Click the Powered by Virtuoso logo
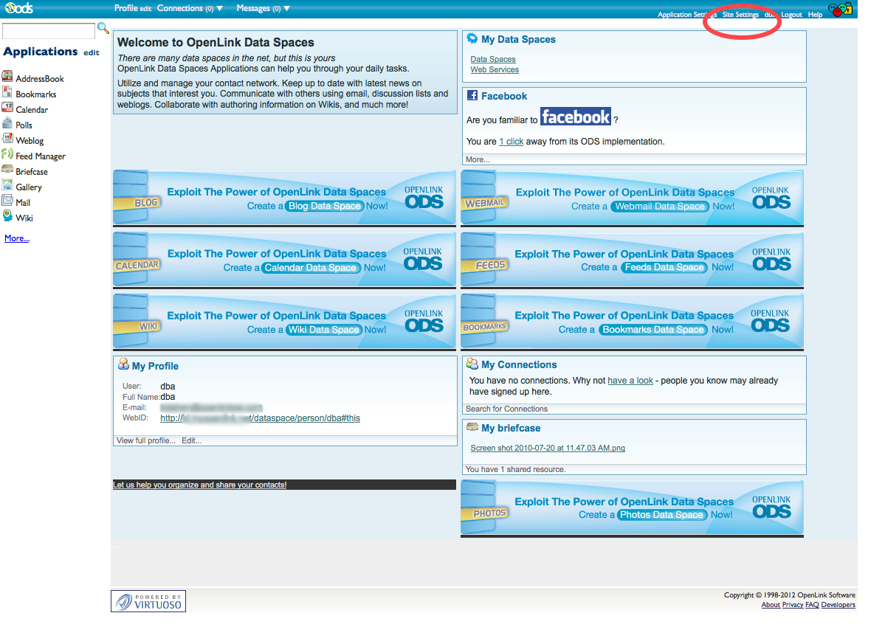The height and width of the screenshot is (627, 871). click(148, 600)
